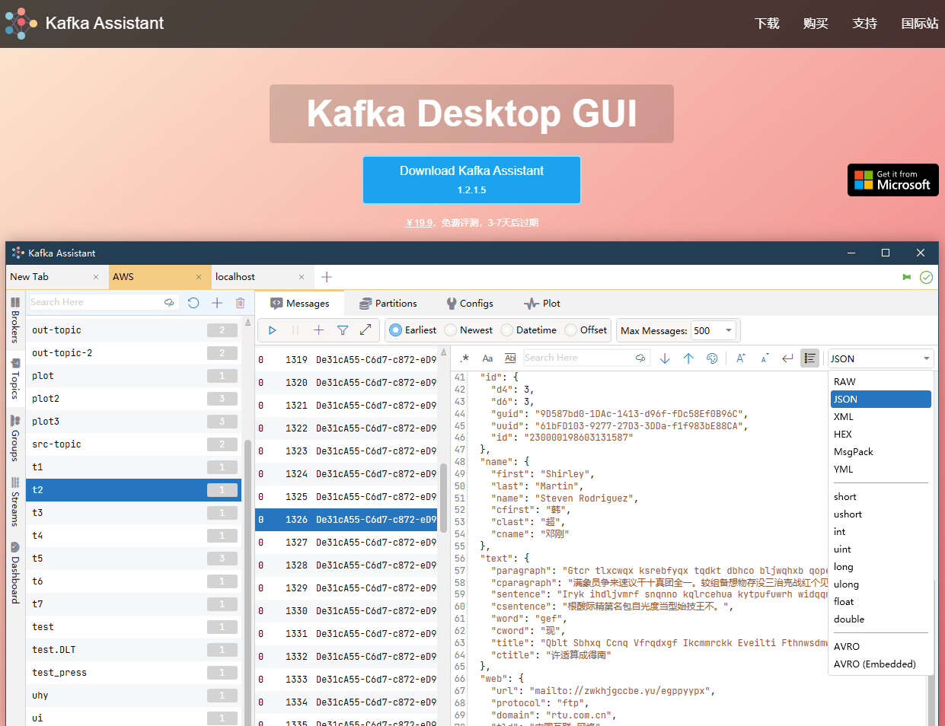Delete a topic using the trash icon

point(241,302)
